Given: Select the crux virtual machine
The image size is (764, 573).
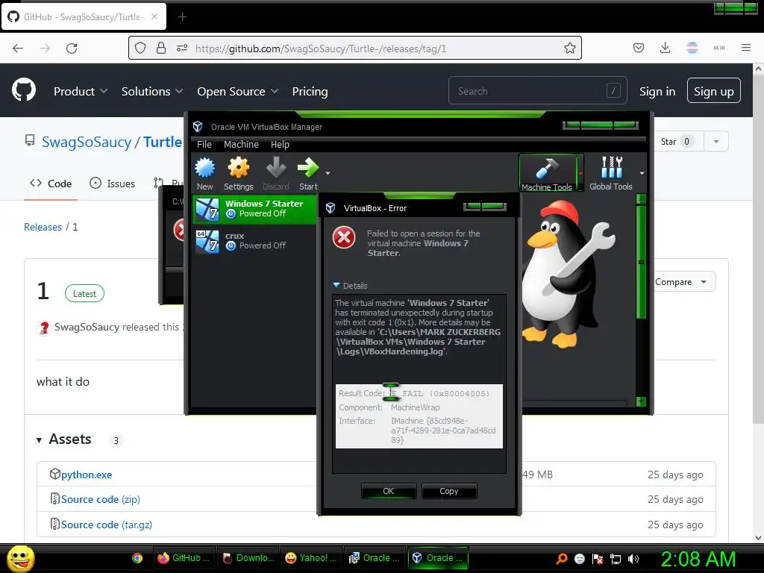Looking at the screenshot, I should pyautogui.click(x=255, y=241).
